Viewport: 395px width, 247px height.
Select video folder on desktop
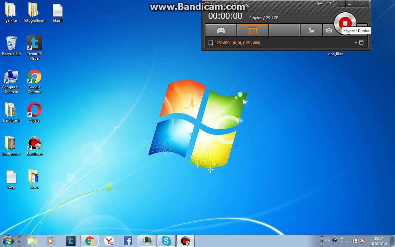click(34, 179)
